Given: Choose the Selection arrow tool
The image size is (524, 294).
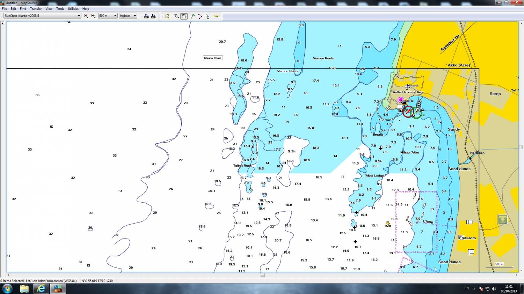Looking at the screenshot, I should point(207,16).
